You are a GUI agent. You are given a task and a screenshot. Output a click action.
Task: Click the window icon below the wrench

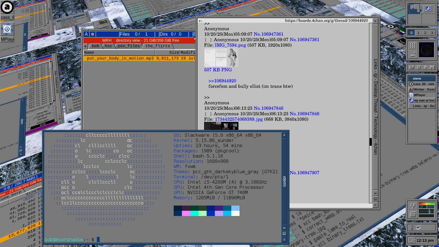413,214
